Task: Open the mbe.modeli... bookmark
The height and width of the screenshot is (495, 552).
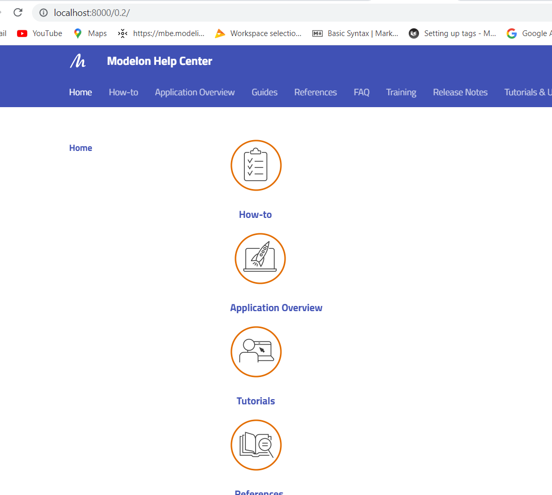Action: pyautogui.click(x=161, y=33)
